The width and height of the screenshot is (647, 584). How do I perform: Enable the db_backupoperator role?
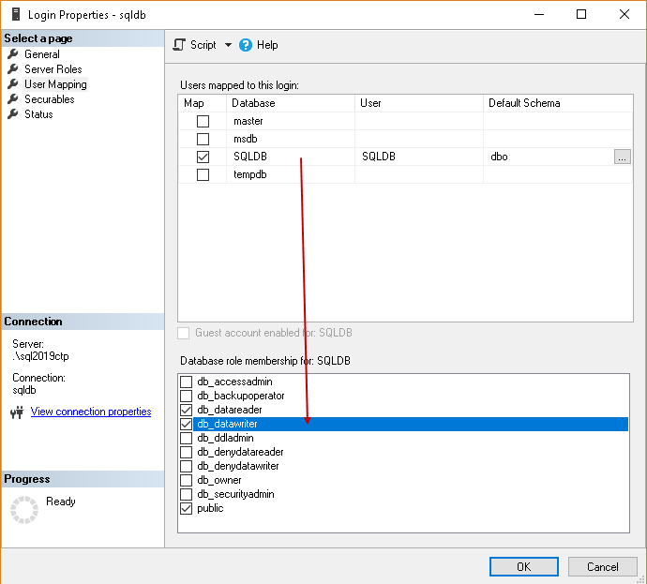(186, 396)
